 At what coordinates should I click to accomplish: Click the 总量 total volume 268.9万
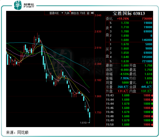(123, 87)
